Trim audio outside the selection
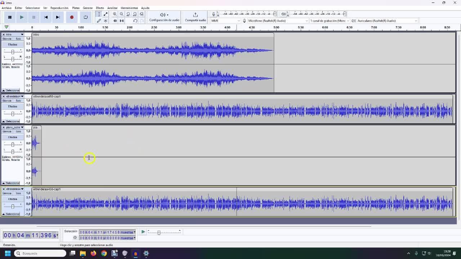 [115, 21]
